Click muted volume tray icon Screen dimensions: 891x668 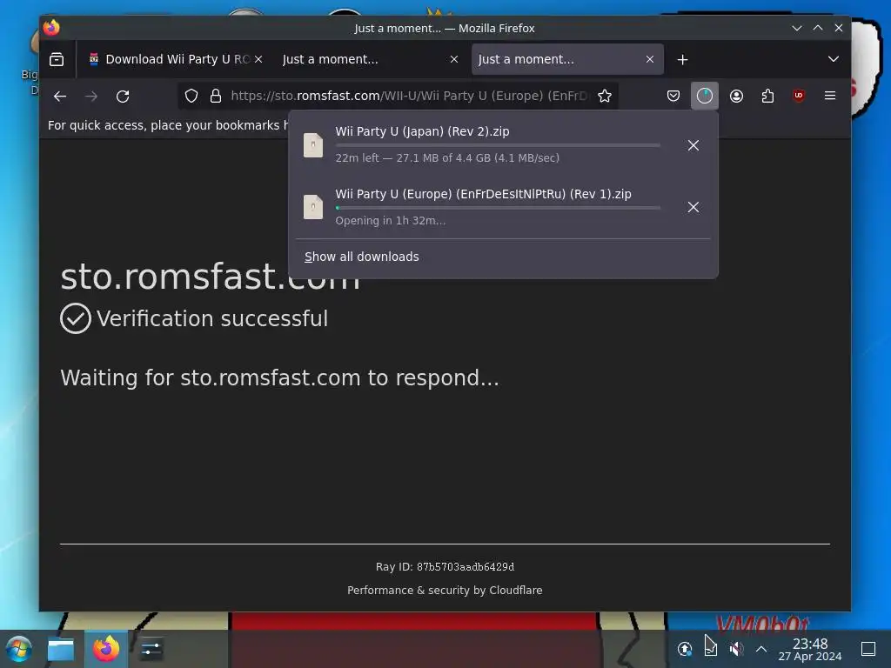click(x=736, y=649)
